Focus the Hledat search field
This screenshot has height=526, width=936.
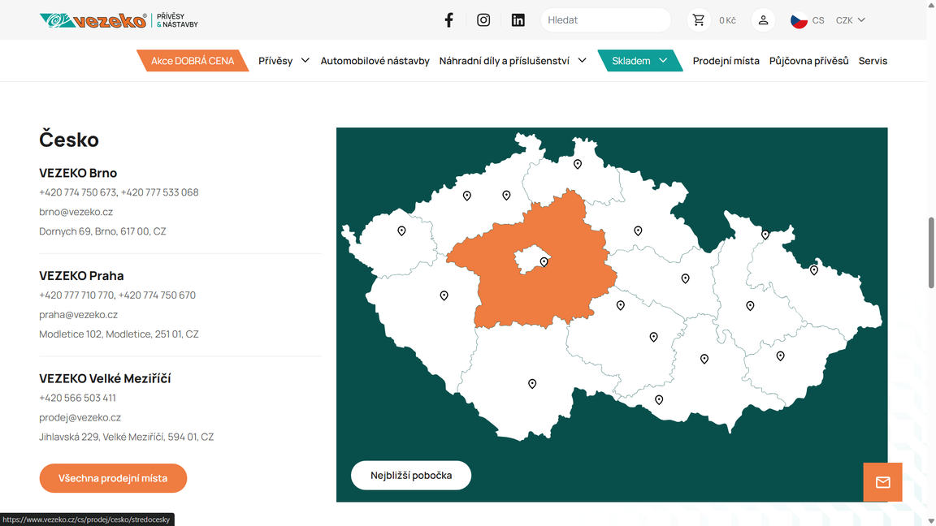point(605,20)
